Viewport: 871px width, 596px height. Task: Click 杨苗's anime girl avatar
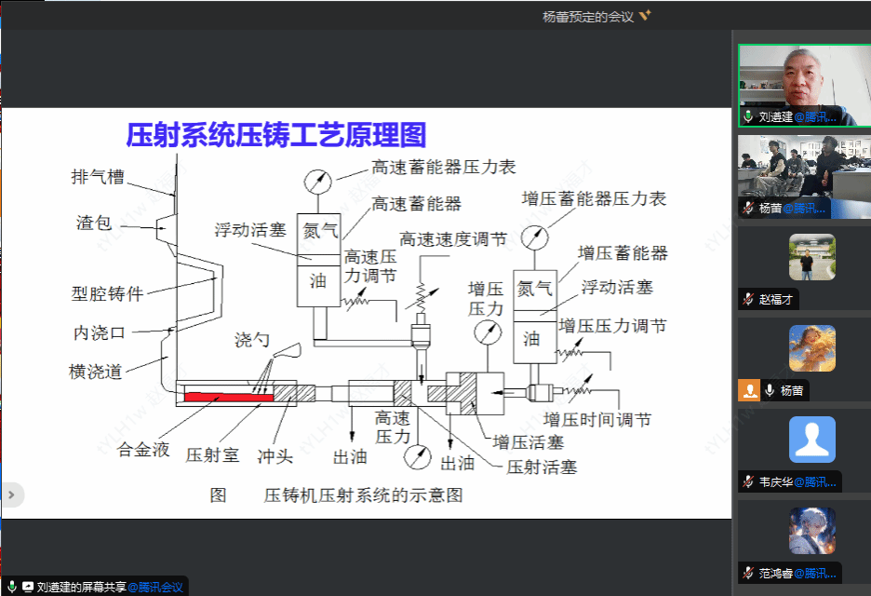(811, 348)
